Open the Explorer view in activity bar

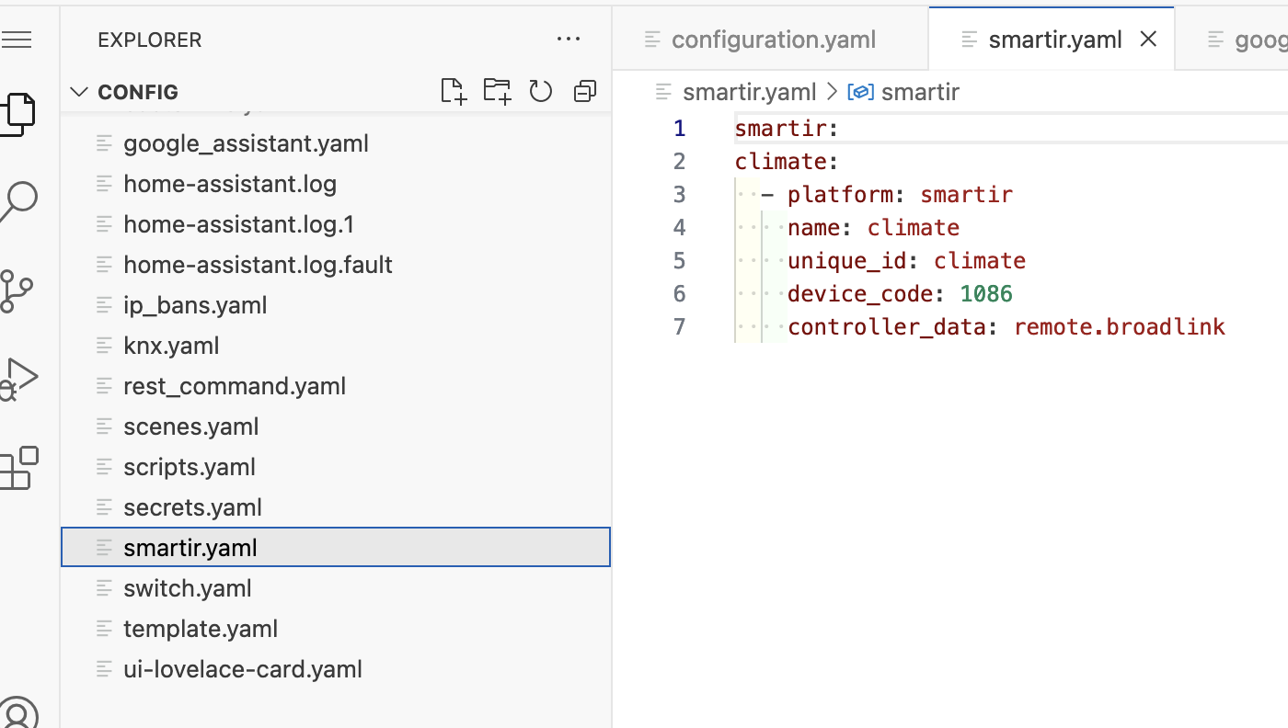point(17,114)
